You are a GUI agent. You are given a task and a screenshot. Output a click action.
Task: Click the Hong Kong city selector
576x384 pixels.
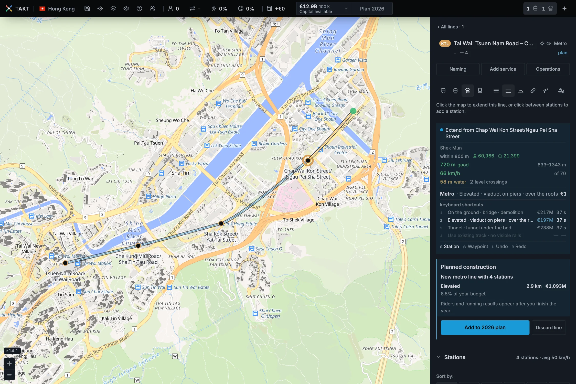tap(57, 8)
